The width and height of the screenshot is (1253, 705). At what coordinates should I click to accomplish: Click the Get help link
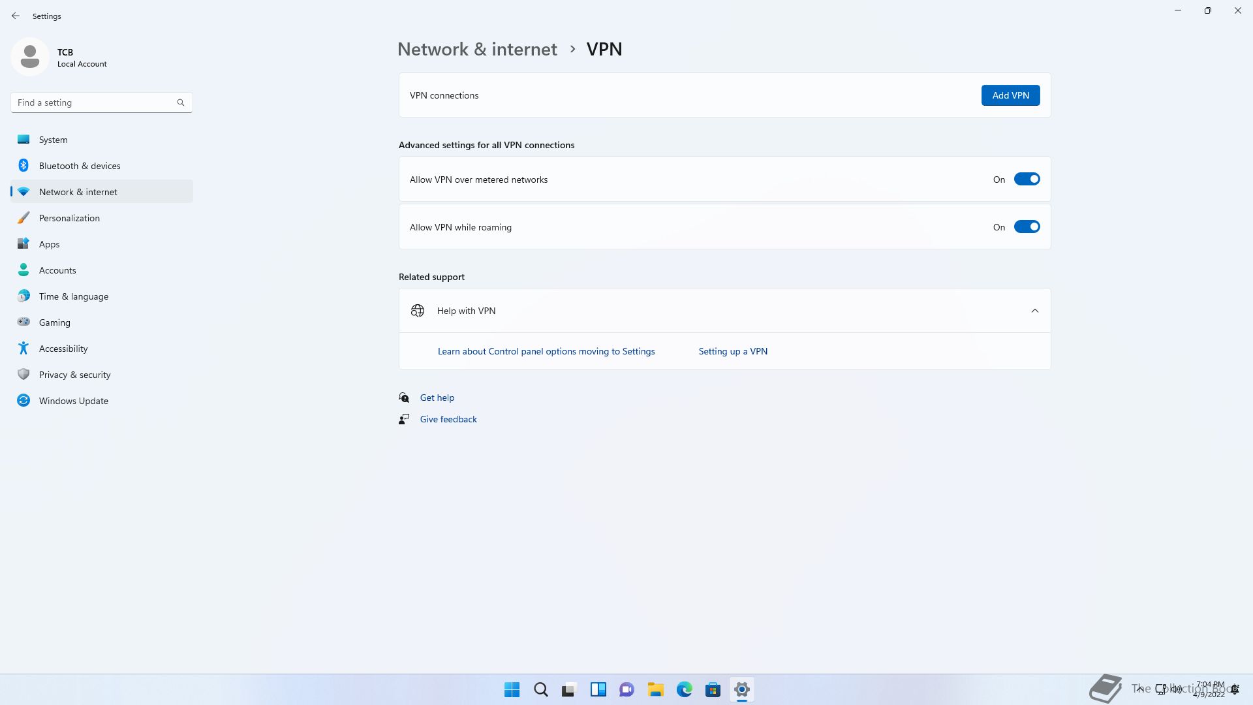click(437, 398)
